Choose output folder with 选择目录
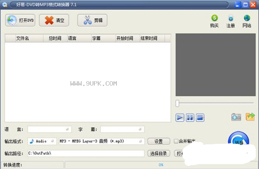259x169 pixels. [159, 153]
